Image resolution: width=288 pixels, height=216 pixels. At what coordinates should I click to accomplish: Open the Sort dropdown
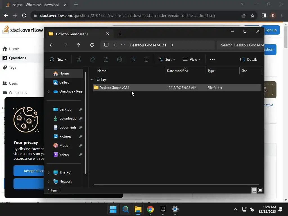(x=167, y=60)
